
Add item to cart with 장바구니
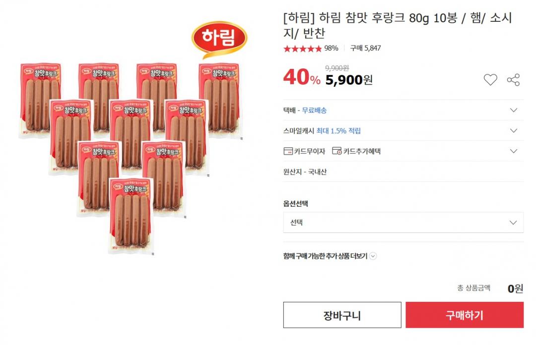pyautogui.click(x=342, y=315)
